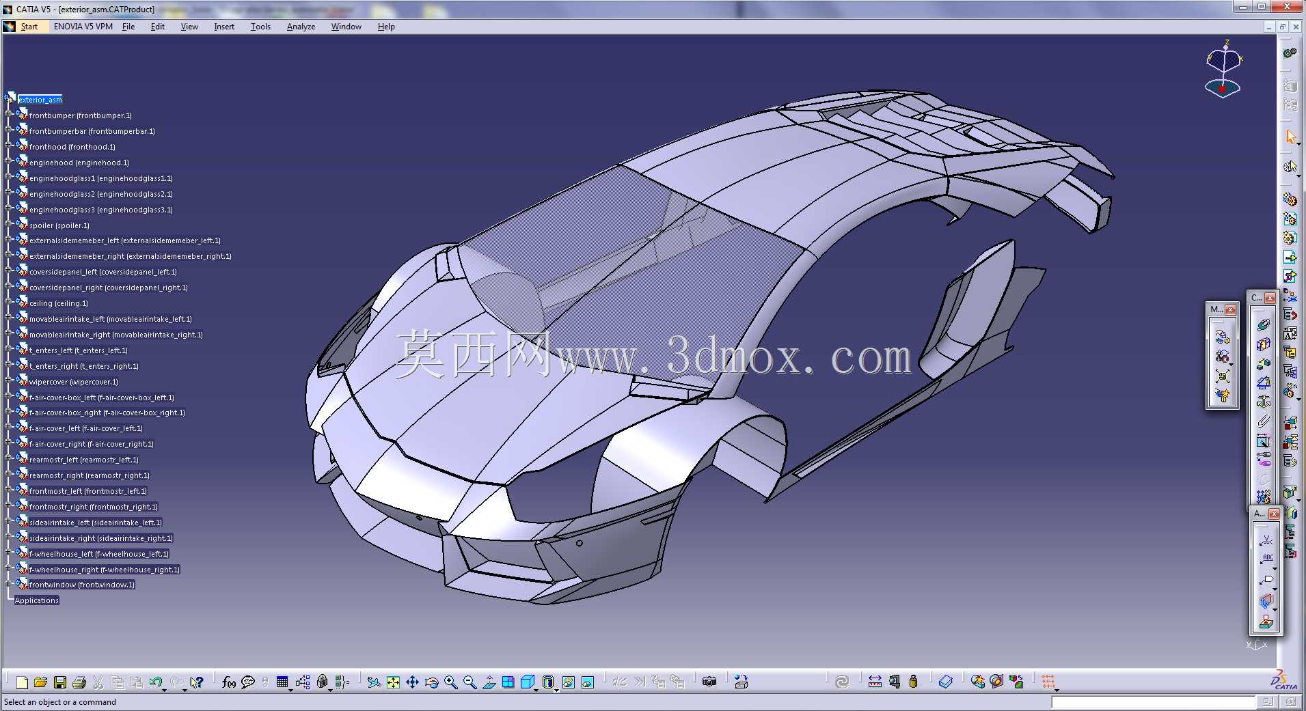Click the Fly mode airplane icon
This screenshot has height=711, width=1306.
pos(374,682)
